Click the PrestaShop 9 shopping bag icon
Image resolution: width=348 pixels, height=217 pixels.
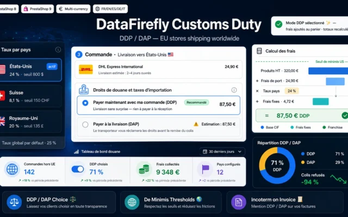pyautogui.click(x=26, y=9)
